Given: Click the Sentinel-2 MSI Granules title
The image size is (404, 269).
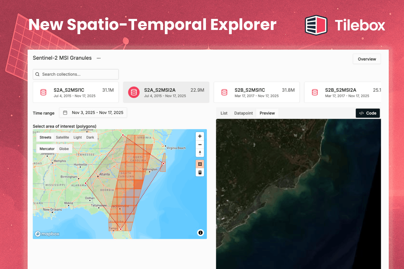Looking at the screenshot, I should [62, 58].
